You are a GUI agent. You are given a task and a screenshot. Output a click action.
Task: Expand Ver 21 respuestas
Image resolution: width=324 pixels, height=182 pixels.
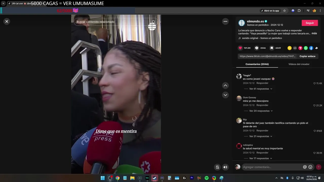pyautogui.click(x=261, y=136)
